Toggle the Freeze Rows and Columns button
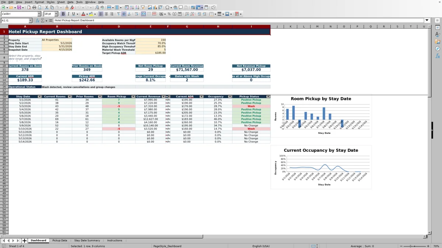 click(x=198, y=7)
